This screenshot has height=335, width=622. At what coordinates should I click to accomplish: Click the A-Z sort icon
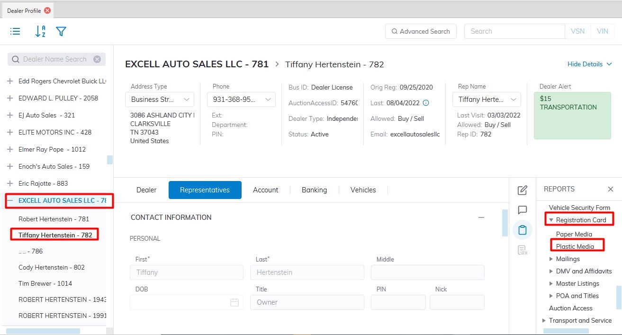[x=40, y=31]
